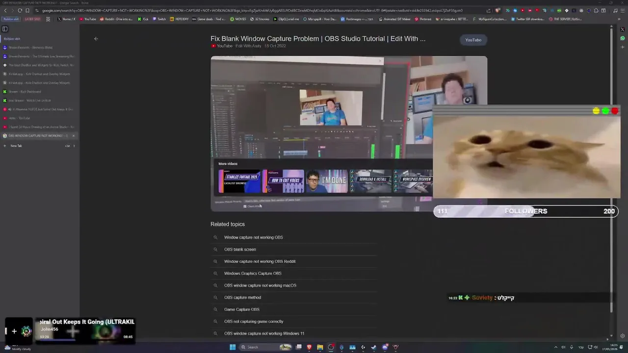Switch to the 24 Hours Drawing at an Anime Studio tab

tap(39, 127)
